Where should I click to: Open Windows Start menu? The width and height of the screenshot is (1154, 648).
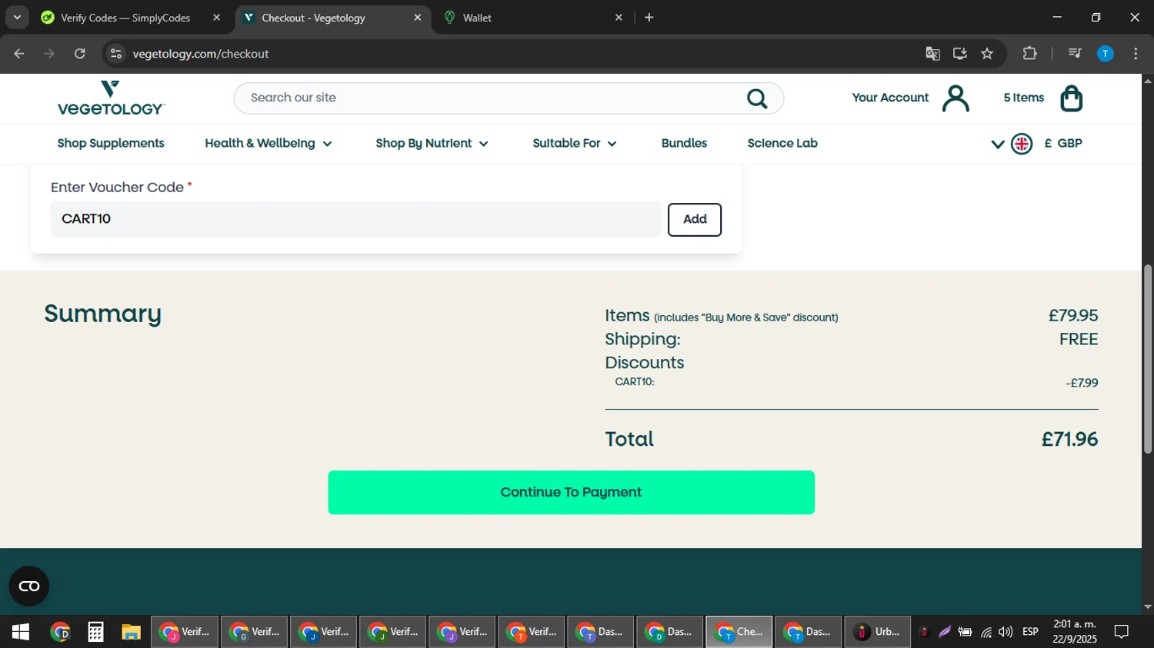21,632
